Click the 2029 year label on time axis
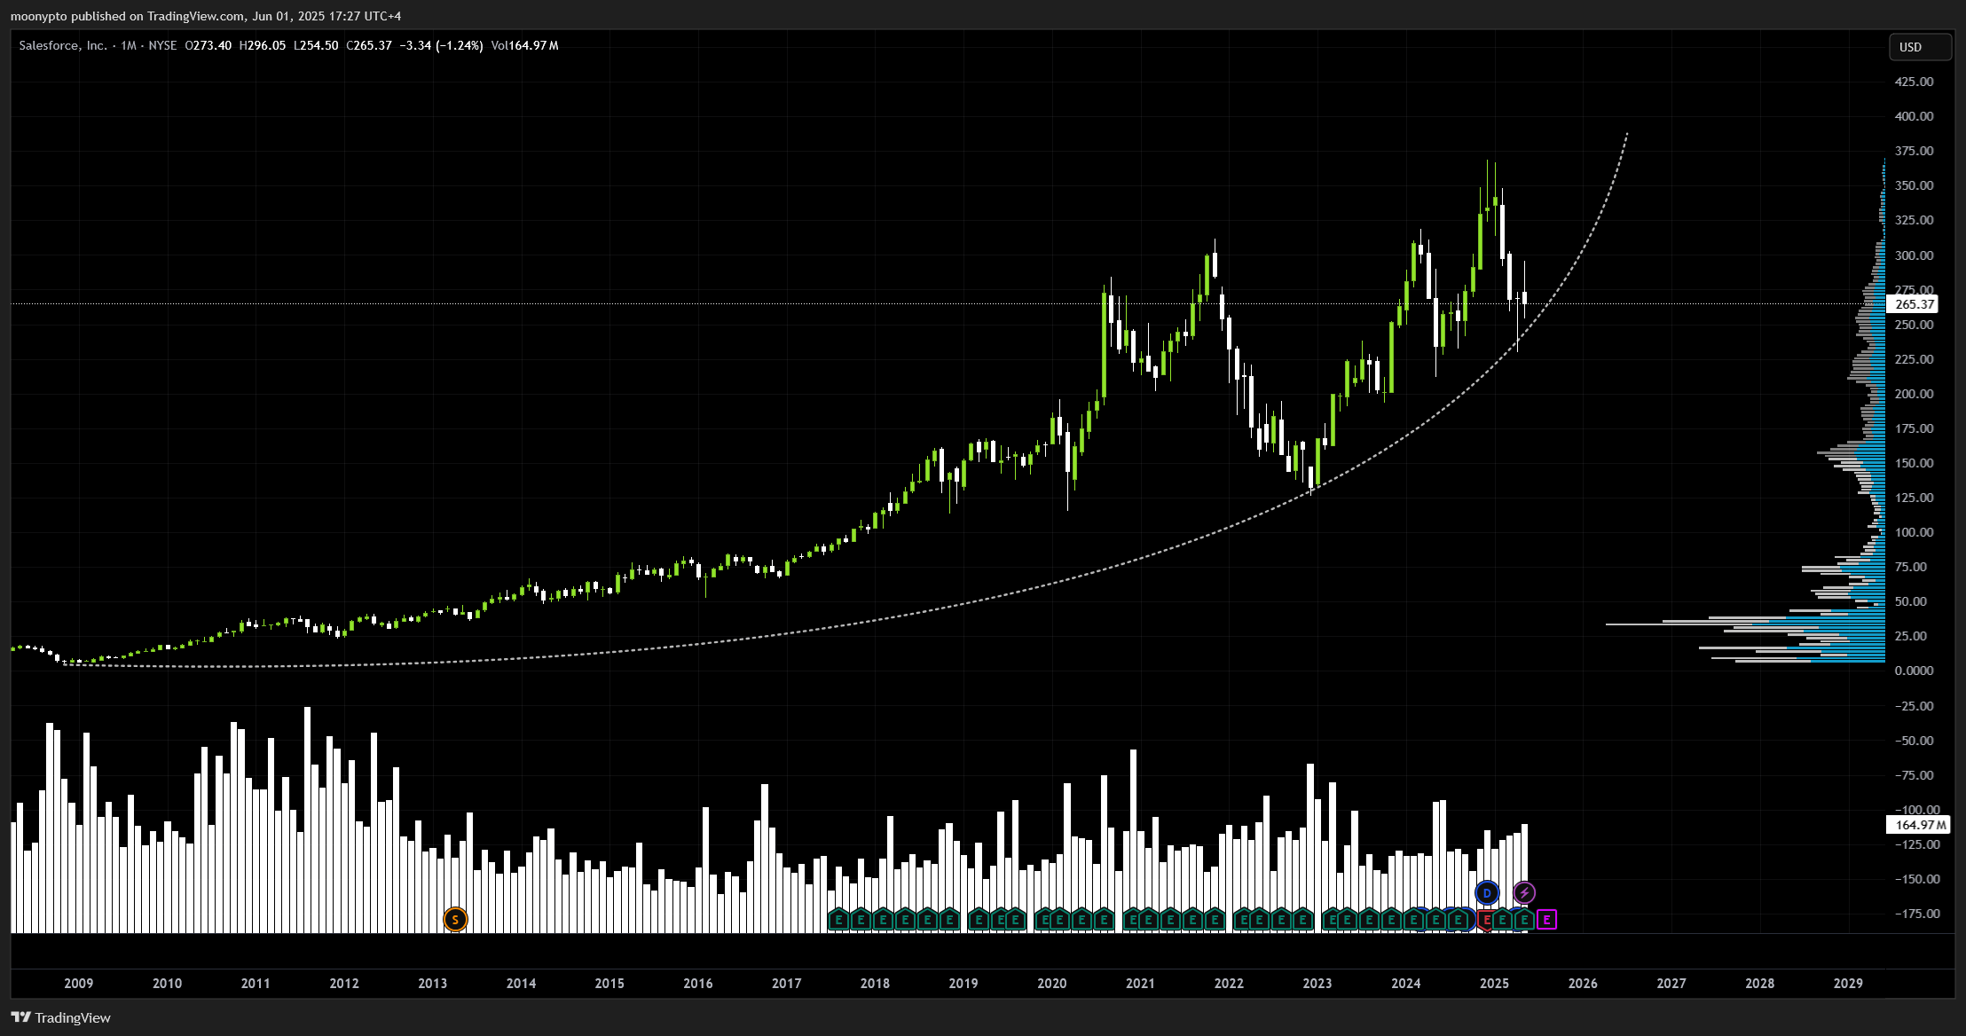Image resolution: width=1966 pixels, height=1036 pixels. click(x=1849, y=983)
